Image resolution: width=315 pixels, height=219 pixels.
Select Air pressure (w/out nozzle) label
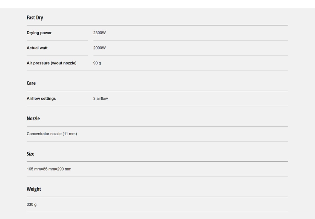(51, 63)
